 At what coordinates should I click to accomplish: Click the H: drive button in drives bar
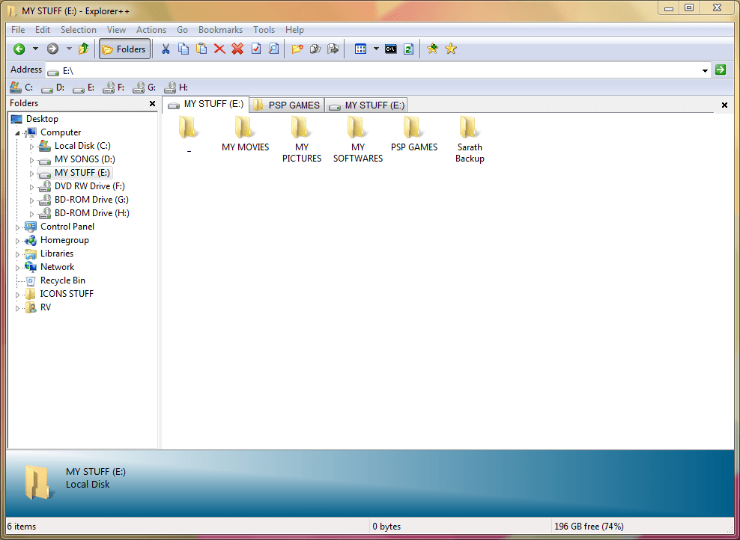click(x=176, y=88)
